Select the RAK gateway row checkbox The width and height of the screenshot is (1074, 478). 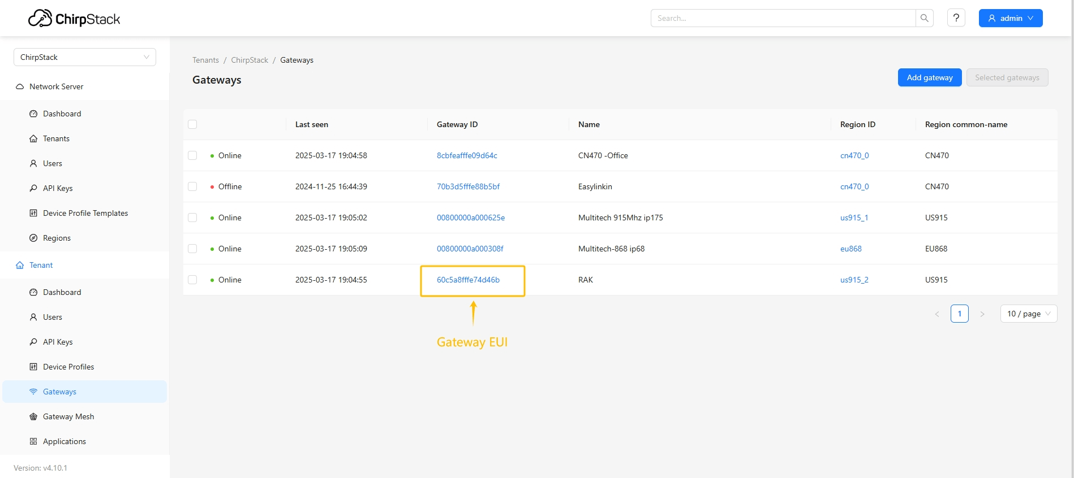tap(192, 280)
